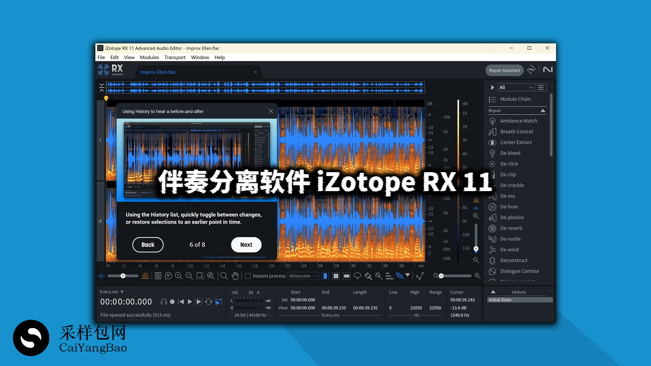Switch to the Improv Ellen.flac tab
Image resolution: width=651 pixels, height=366 pixels.
point(158,72)
